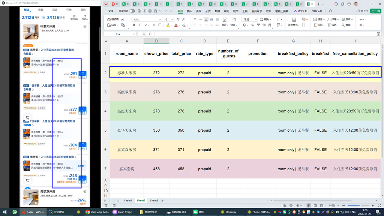
Task: Click the Print Preview icon
Action: pos(155,11)
